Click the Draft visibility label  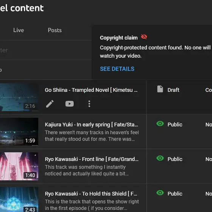click(173, 90)
